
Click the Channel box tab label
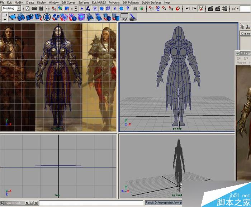[x=245, y=34]
